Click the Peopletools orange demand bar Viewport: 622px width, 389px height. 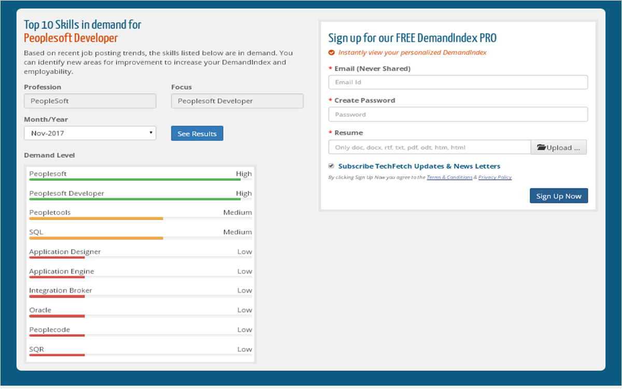click(96, 219)
